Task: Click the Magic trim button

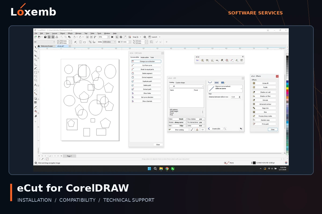Action: click(264, 108)
